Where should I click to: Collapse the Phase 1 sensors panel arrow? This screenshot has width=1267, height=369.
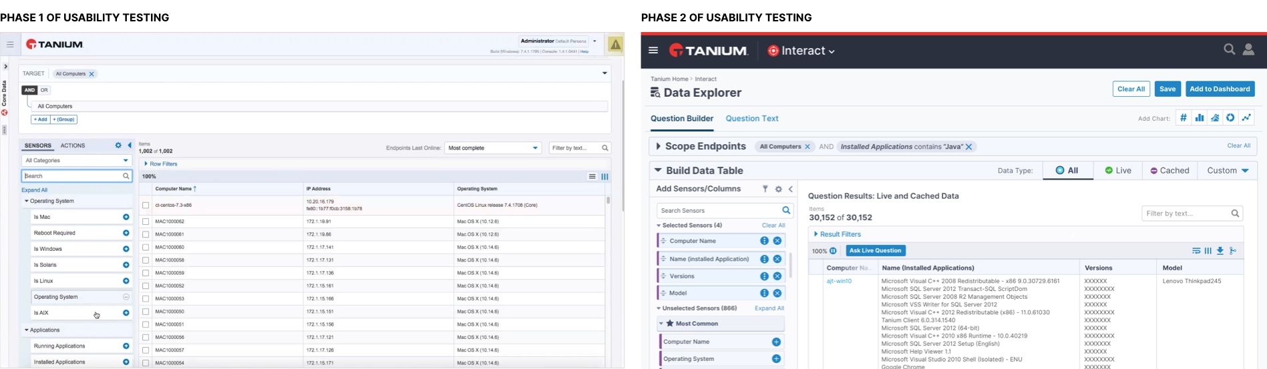tap(130, 145)
